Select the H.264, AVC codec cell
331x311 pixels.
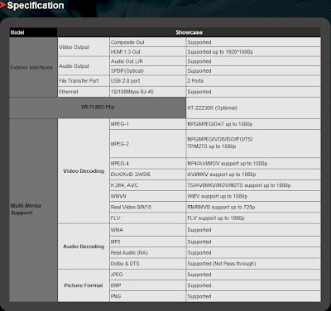pyautogui.click(x=148, y=185)
